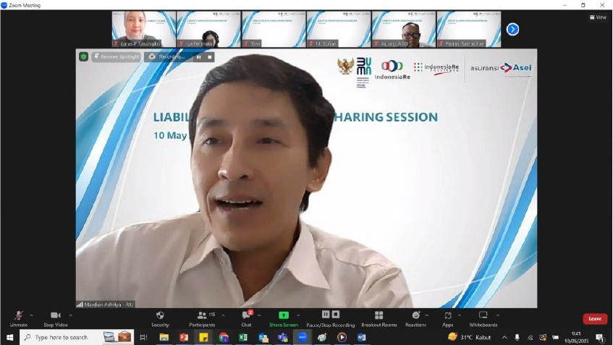Expand Share Screen options arrow
This screenshot has width=613, height=345.
click(298, 315)
